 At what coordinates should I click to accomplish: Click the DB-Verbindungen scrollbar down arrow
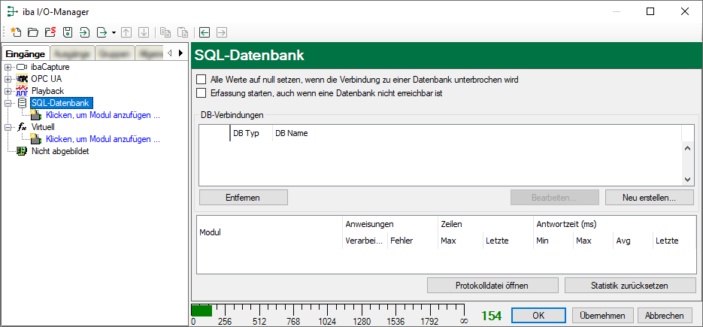(687, 179)
